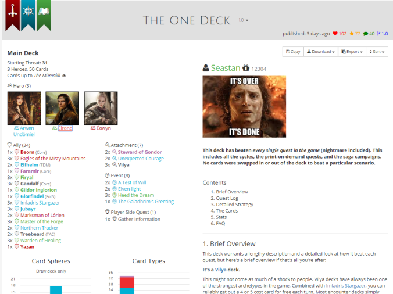Open the deck version 1.0 dropdown

(x=243, y=20)
